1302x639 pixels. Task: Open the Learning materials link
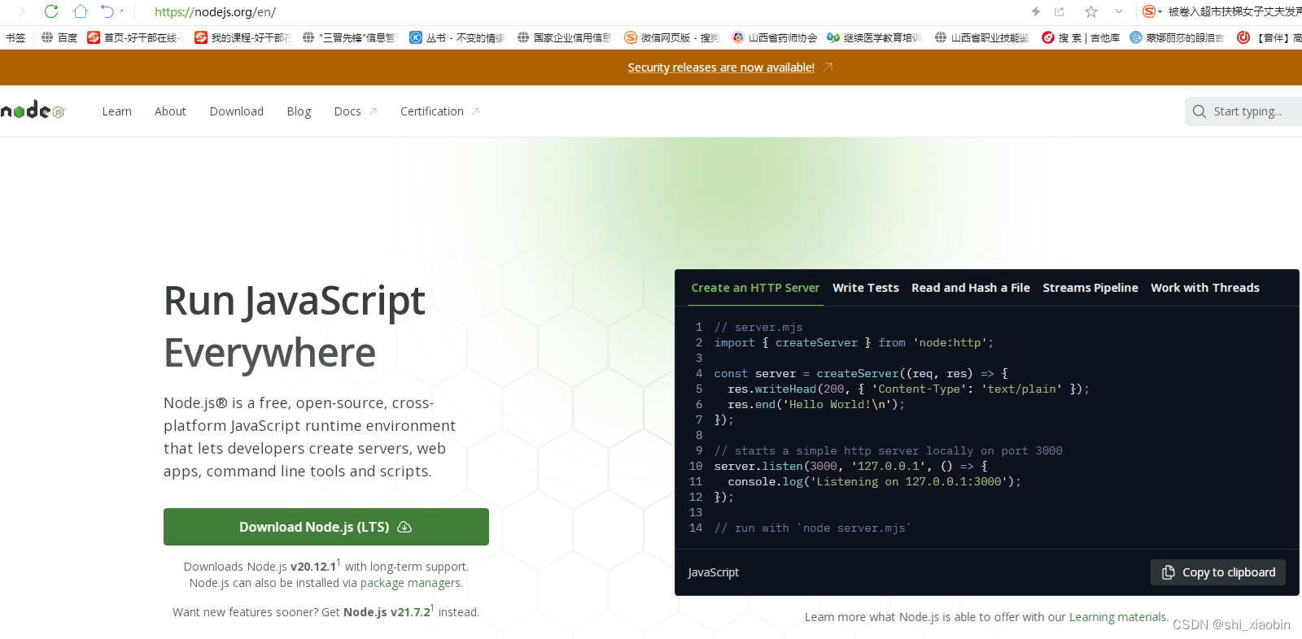pyautogui.click(x=1119, y=617)
